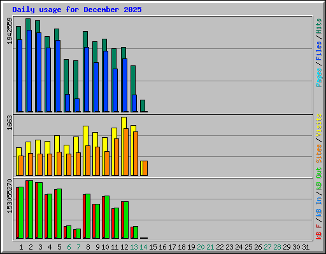Click day 19 on the x-axis
Screen dimensions: 326x254
[x=191, y=247]
